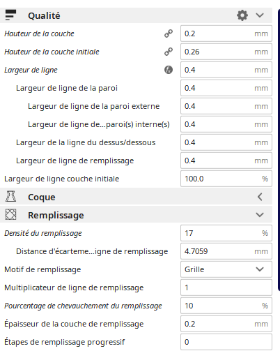
Task: Click the Remplissage section icon
Action: tap(10, 214)
